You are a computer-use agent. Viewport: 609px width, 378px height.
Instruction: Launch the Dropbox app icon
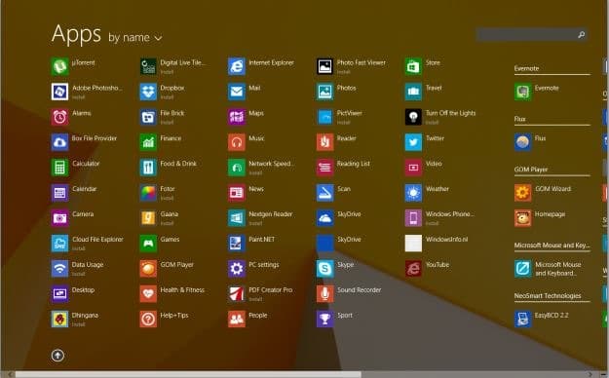coord(148,92)
